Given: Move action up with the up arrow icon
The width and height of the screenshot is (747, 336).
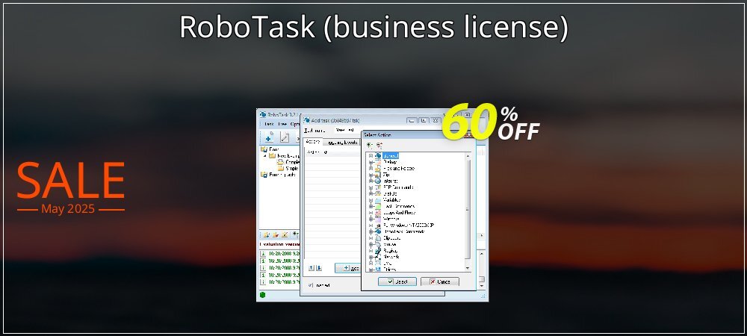Looking at the screenshot, I should click(311, 268).
